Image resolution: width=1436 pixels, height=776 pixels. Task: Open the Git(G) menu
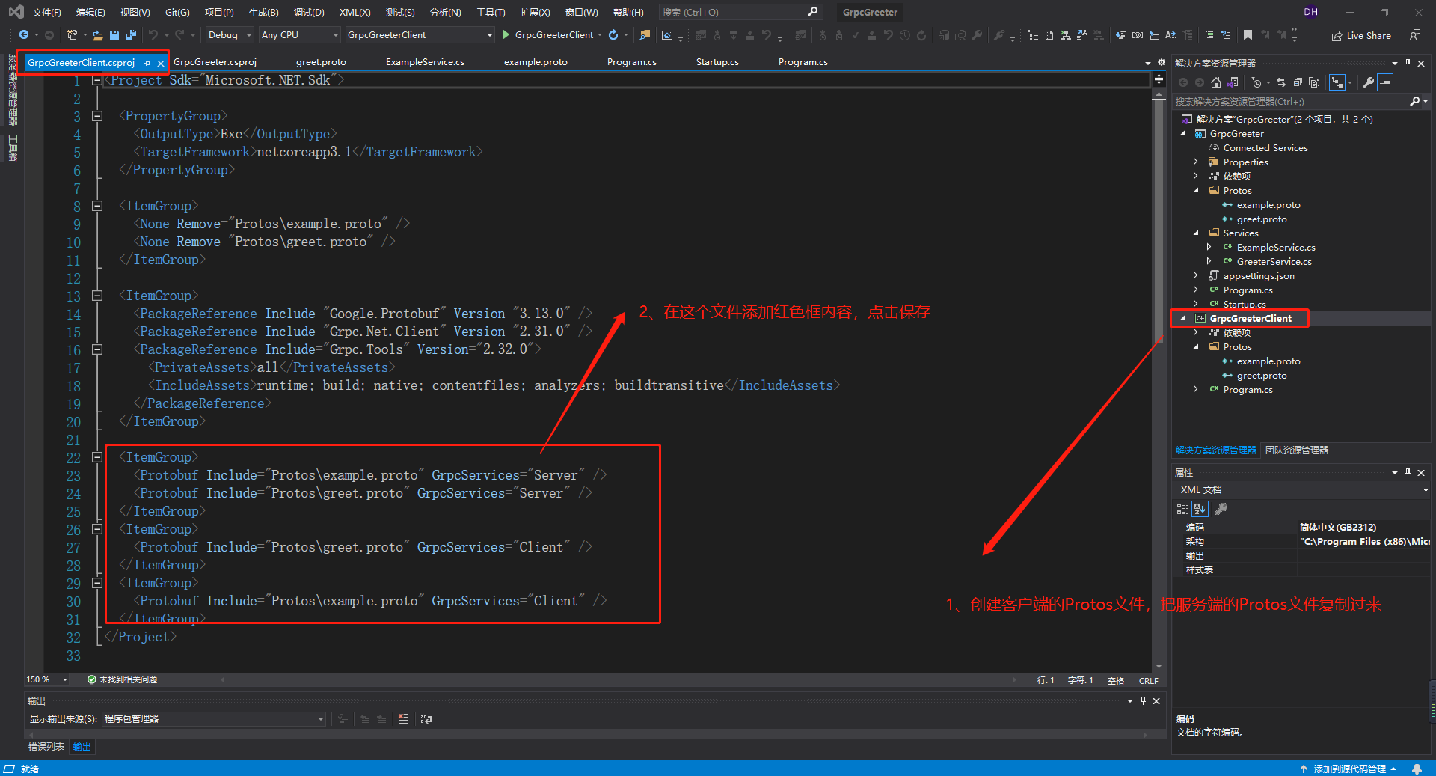tap(177, 13)
